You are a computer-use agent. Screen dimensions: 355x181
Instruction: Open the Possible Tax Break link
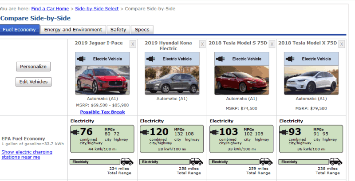pyautogui.click(x=103, y=112)
